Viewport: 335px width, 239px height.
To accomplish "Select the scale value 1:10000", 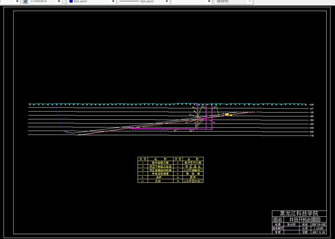I will [x=319, y=228].
